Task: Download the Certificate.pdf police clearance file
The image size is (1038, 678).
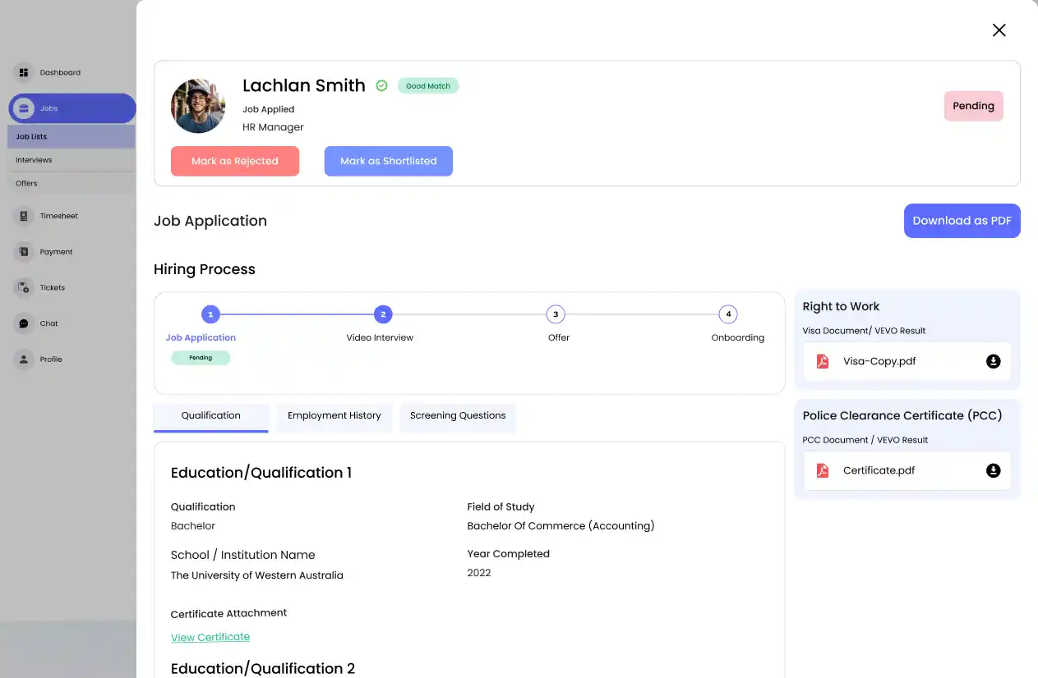Action: [x=994, y=470]
